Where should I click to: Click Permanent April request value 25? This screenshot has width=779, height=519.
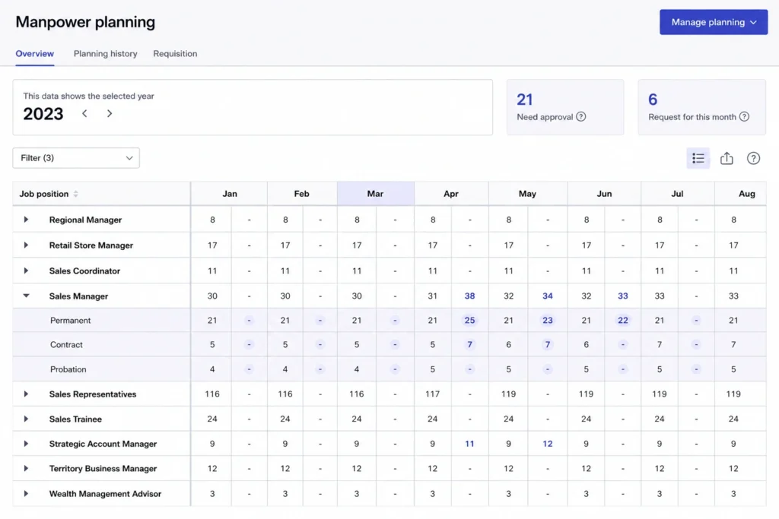tap(469, 320)
